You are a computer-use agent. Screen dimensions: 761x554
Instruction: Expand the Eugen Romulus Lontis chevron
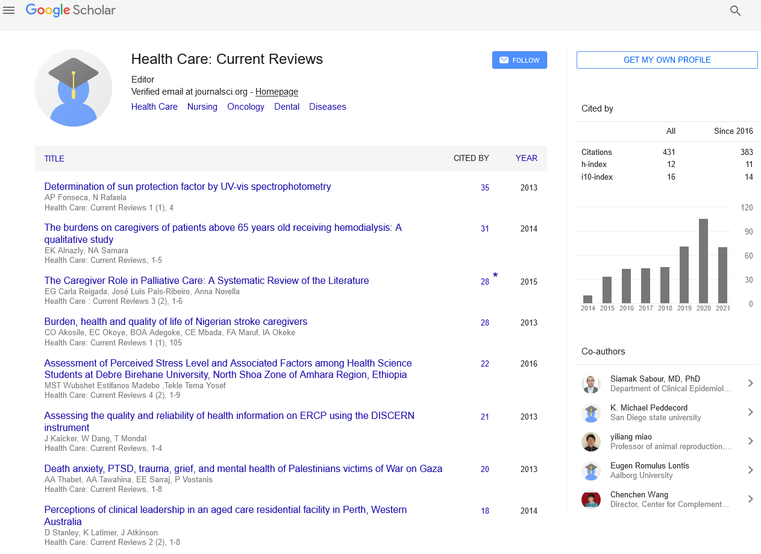click(750, 470)
